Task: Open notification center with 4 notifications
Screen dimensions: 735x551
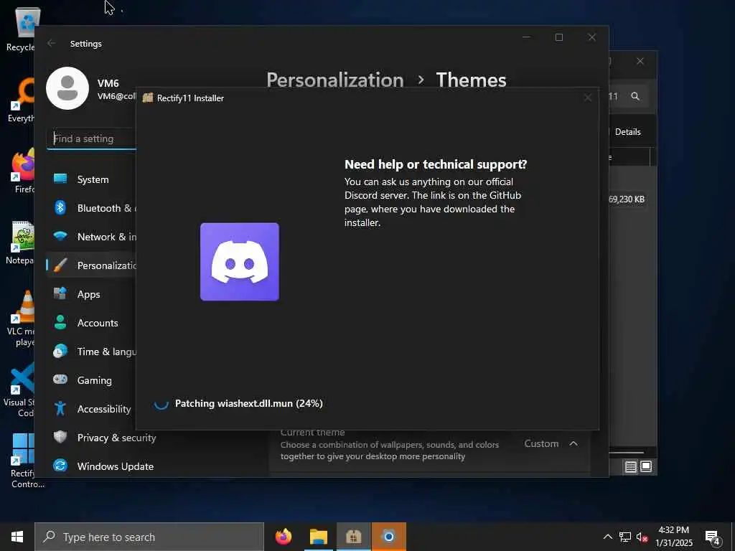Action: pyautogui.click(x=713, y=537)
